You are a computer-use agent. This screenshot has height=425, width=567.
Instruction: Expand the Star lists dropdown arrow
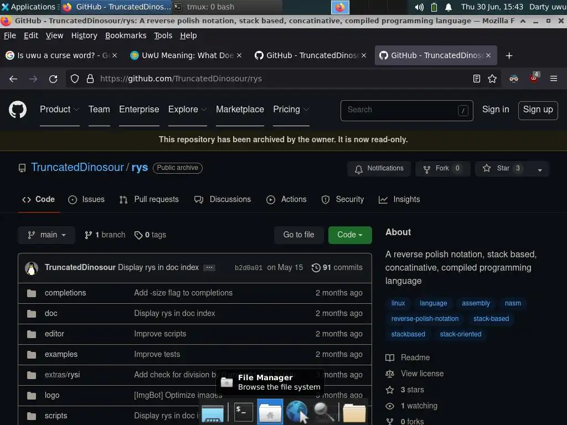[539, 169]
